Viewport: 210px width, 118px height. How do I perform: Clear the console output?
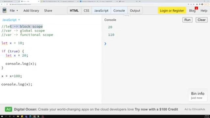(x=201, y=20)
